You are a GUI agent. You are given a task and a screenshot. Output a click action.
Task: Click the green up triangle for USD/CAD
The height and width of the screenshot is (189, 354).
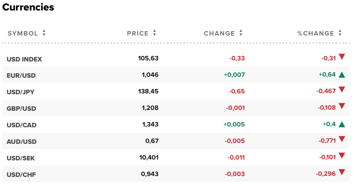342,124
